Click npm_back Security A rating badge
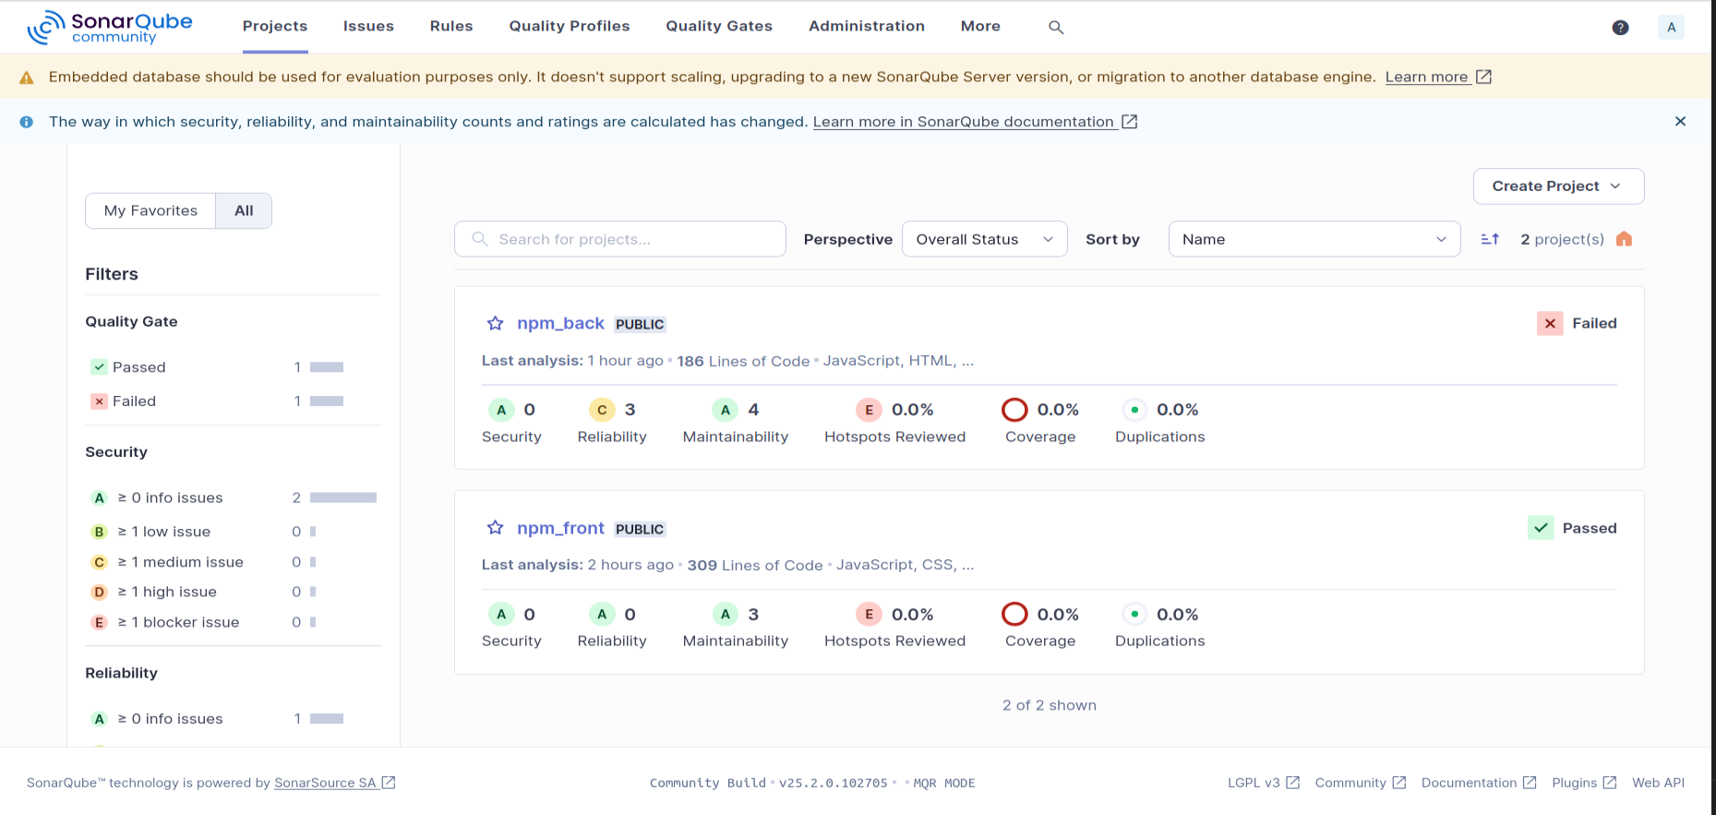 (501, 410)
